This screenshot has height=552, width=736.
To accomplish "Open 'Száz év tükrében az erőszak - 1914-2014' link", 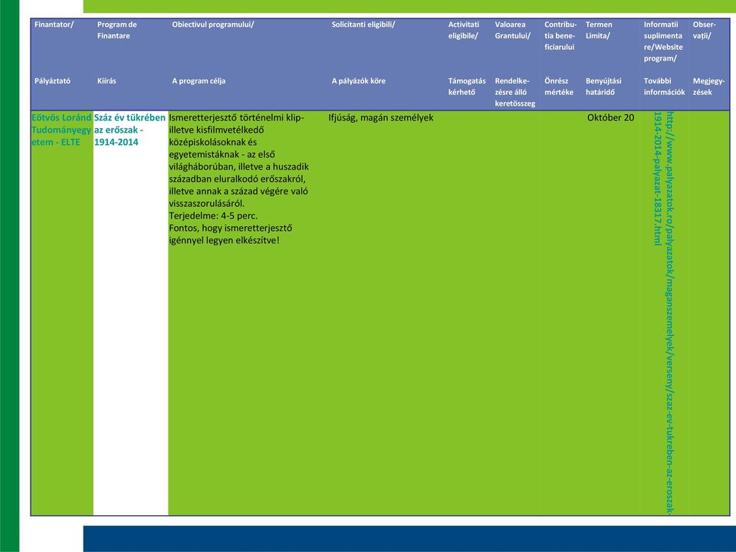I will pyautogui.click(x=130, y=130).
